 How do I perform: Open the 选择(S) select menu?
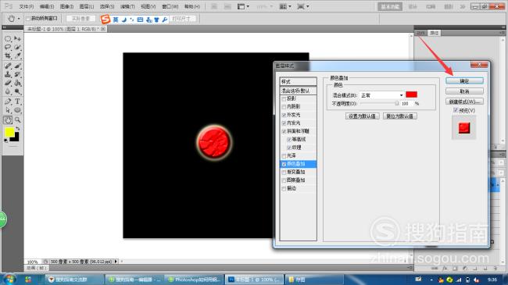(107, 6)
